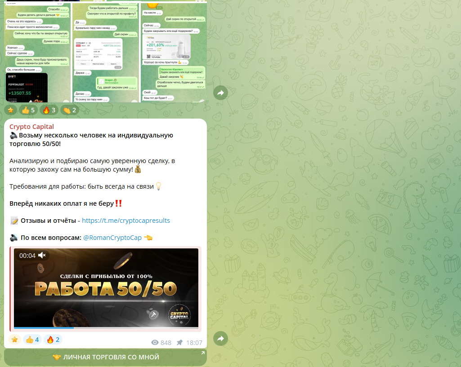Click the 848 views counter
The width and height of the screenshot is (461, 367).
161,343
